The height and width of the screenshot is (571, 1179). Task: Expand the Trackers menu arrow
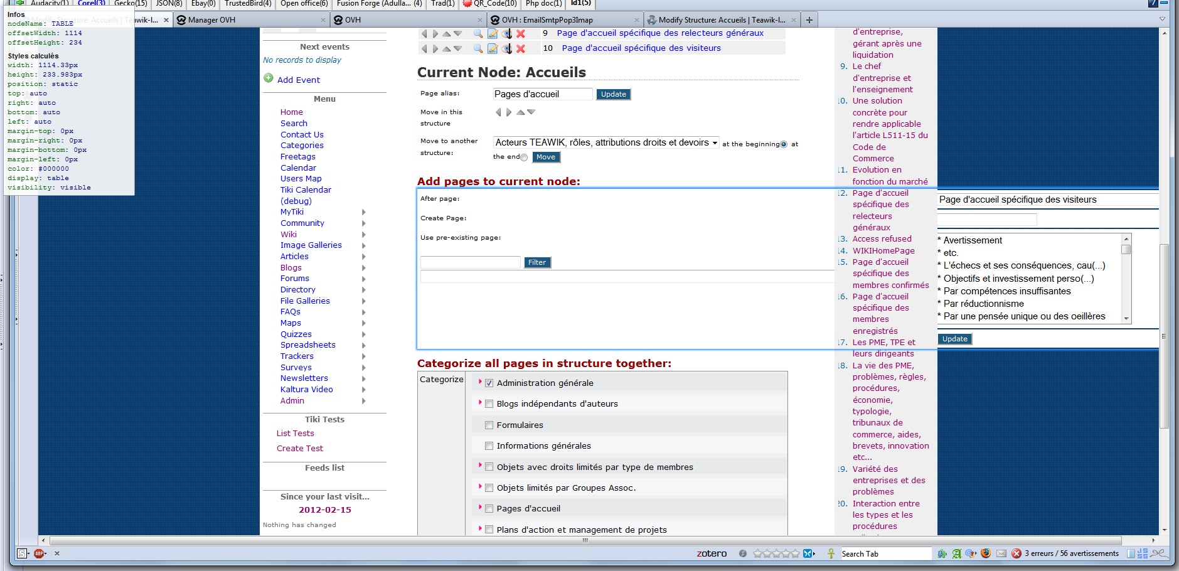coord(363,356)
